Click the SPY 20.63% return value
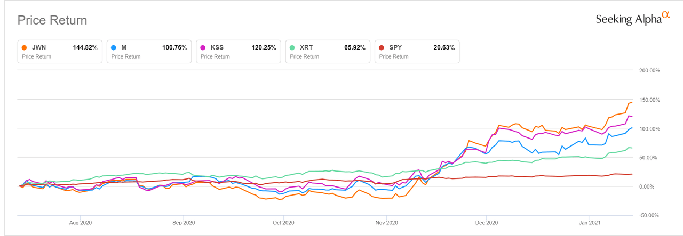Screen dimensions: 683x236 click(444, 48)
